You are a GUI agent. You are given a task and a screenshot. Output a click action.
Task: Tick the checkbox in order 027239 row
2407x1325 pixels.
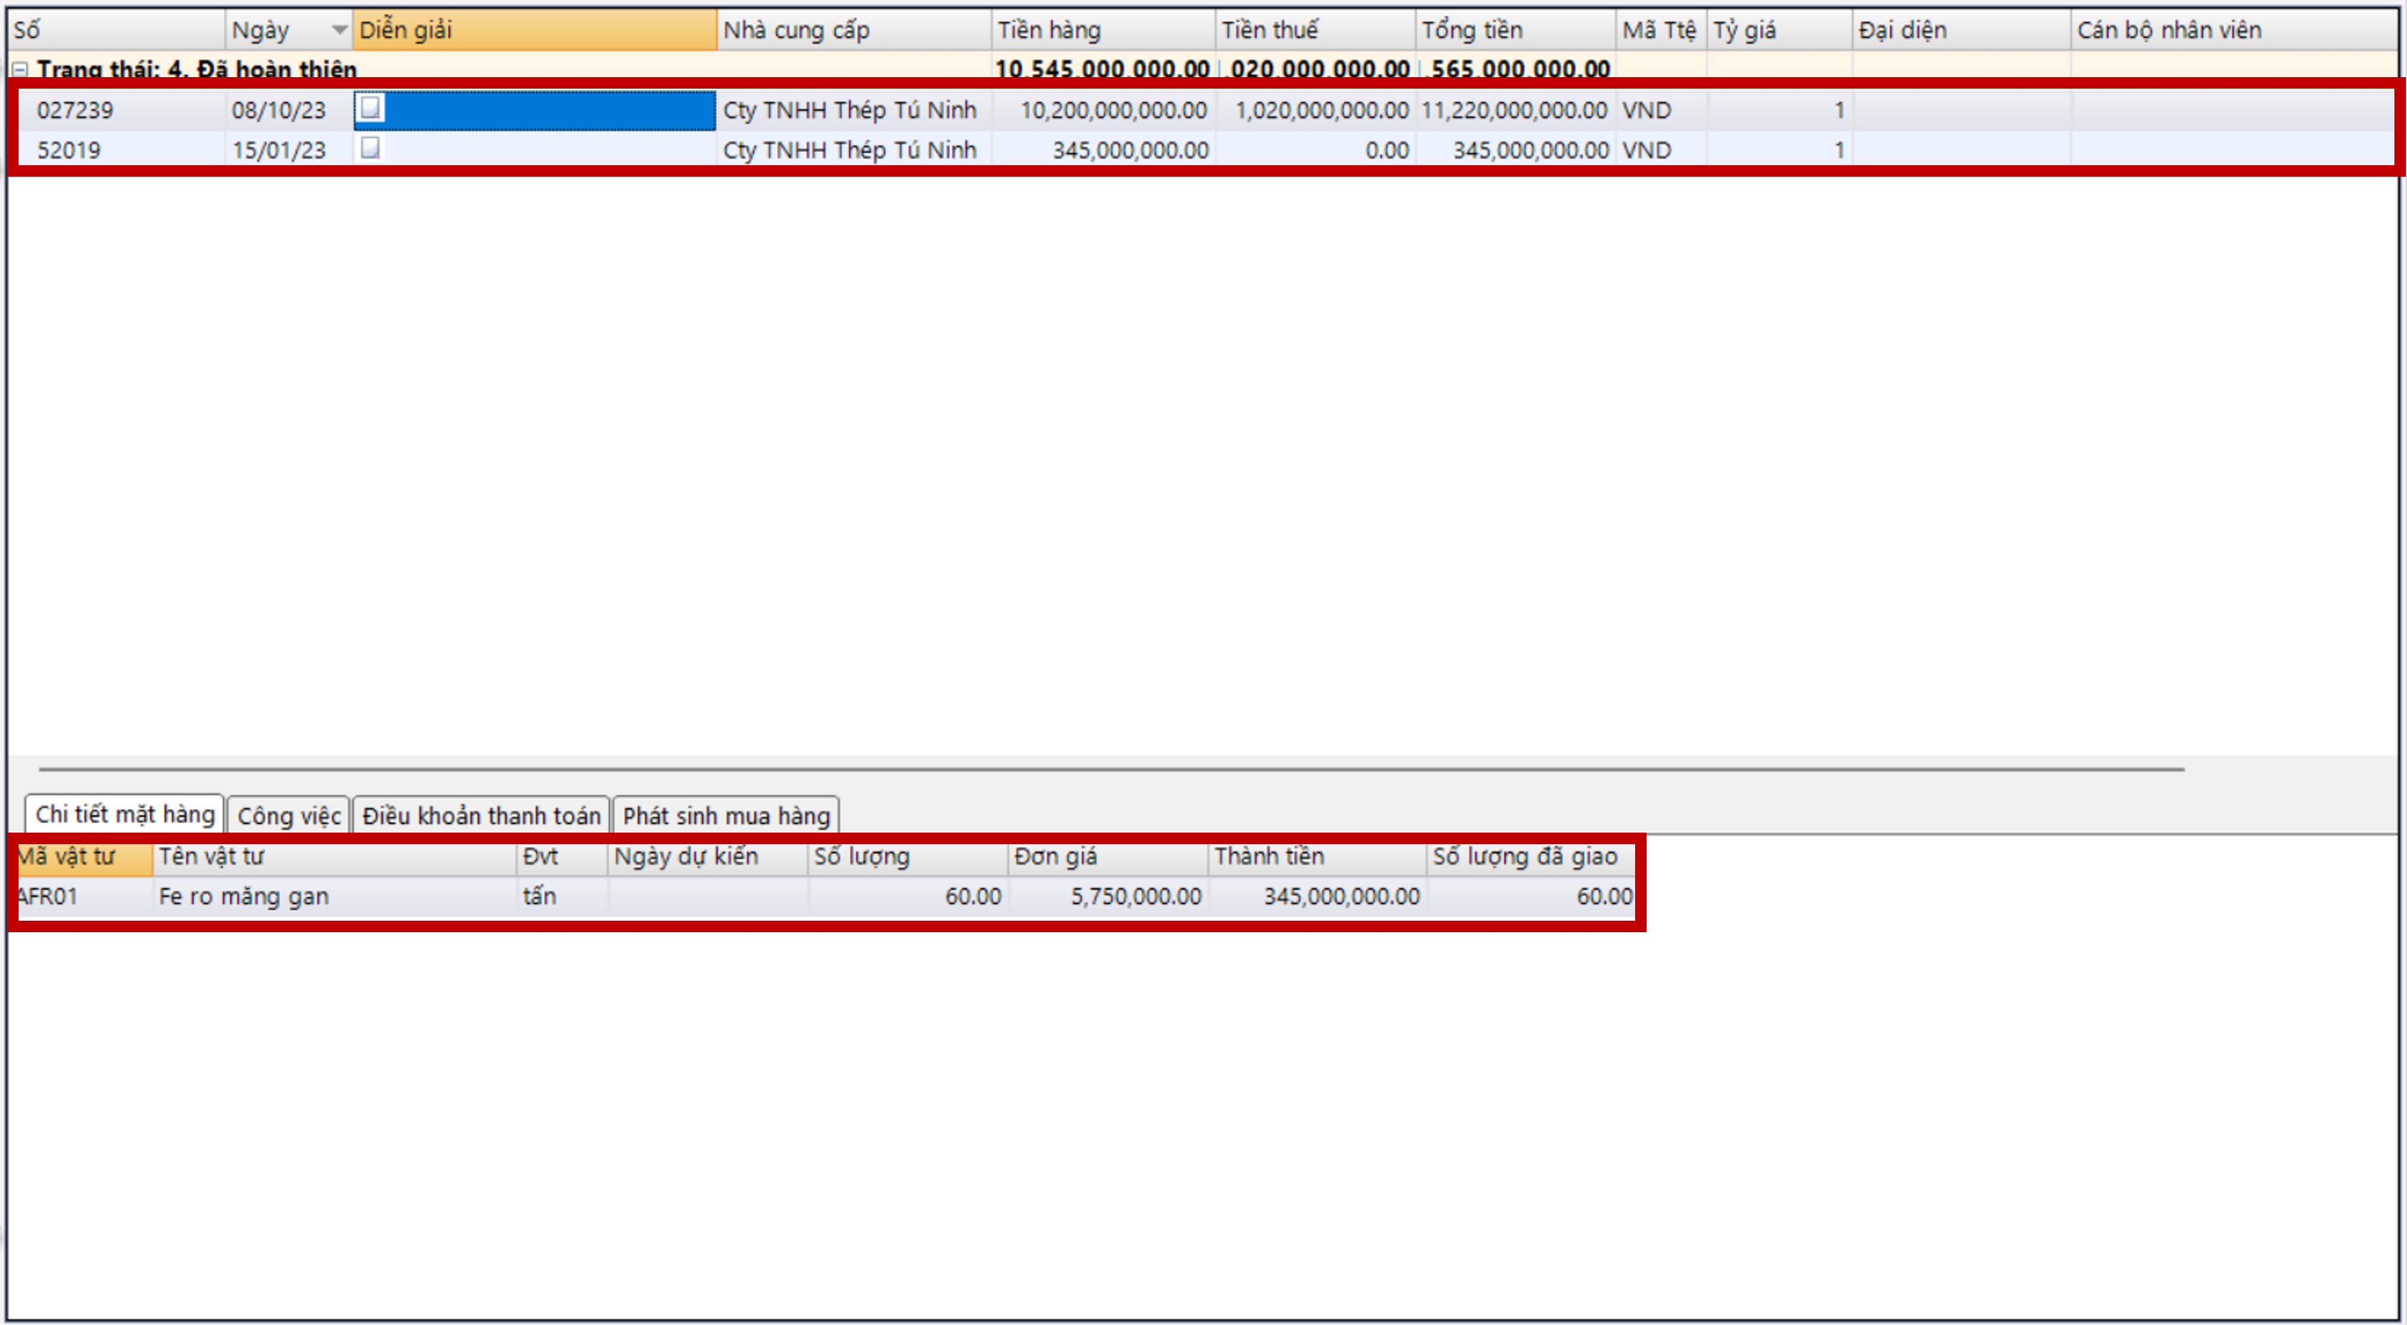point(371,107)
